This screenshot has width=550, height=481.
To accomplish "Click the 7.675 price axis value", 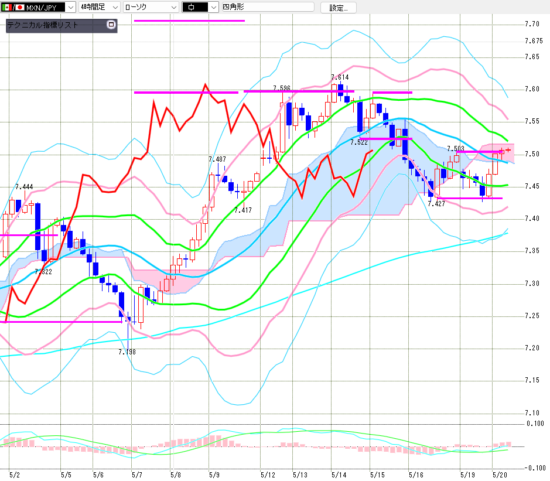I will point(534,41).
